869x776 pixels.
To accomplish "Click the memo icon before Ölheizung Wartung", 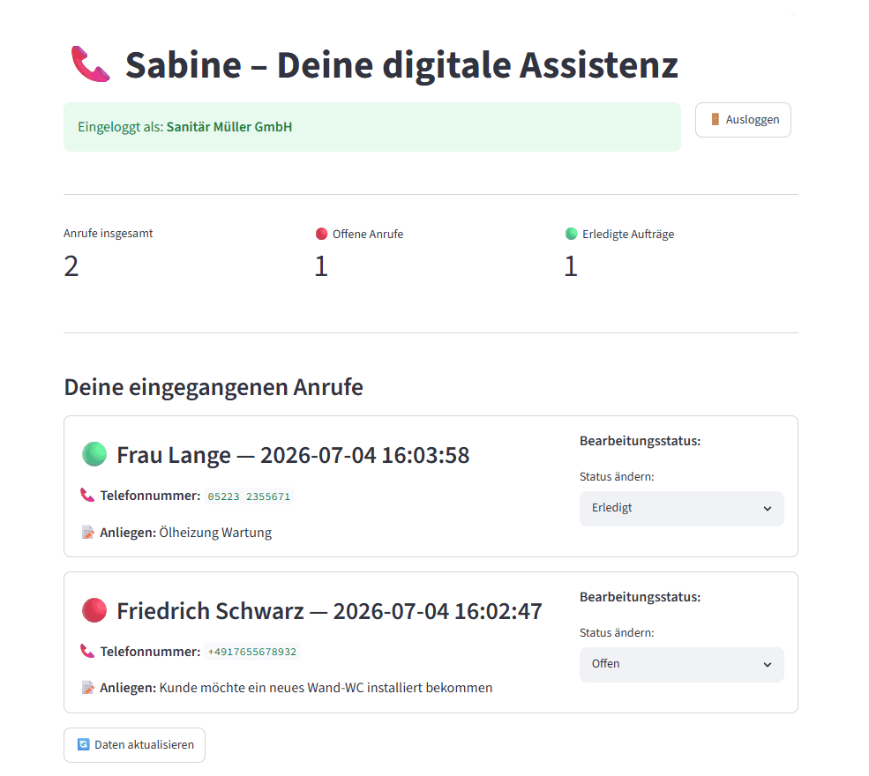I will click(x=87, y=533).
